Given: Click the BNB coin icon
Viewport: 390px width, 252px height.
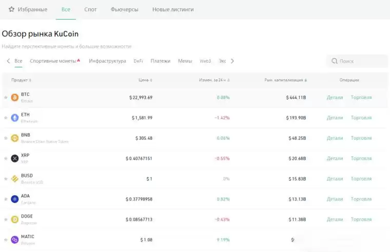Looking at the screenshot, I should coord(14,138).
